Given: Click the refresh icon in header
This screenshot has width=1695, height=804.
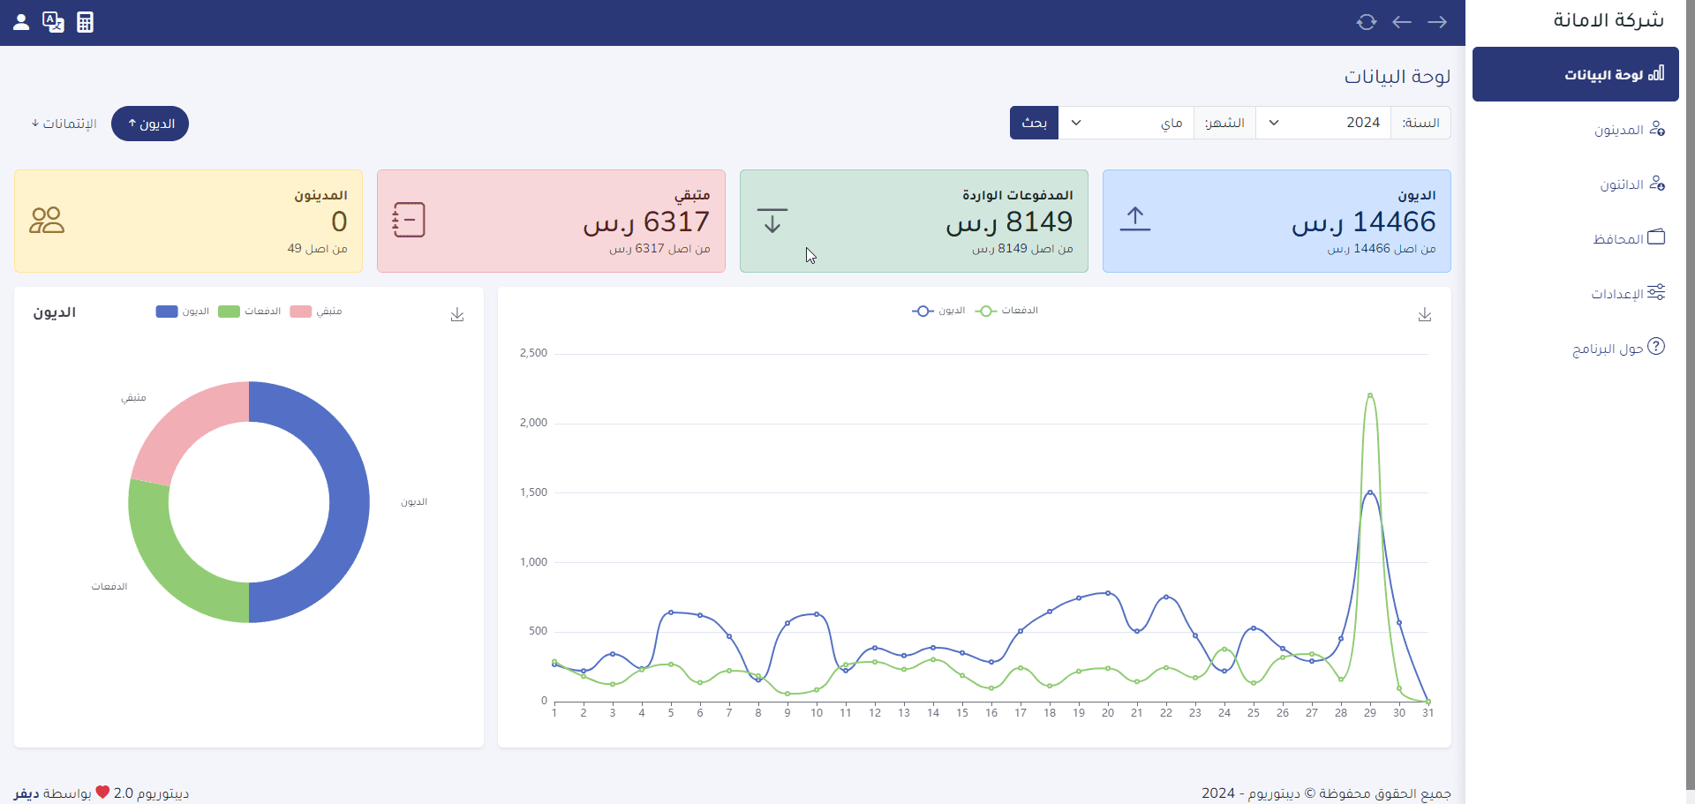Looking at the screenshot, I should pos(1366,22).
